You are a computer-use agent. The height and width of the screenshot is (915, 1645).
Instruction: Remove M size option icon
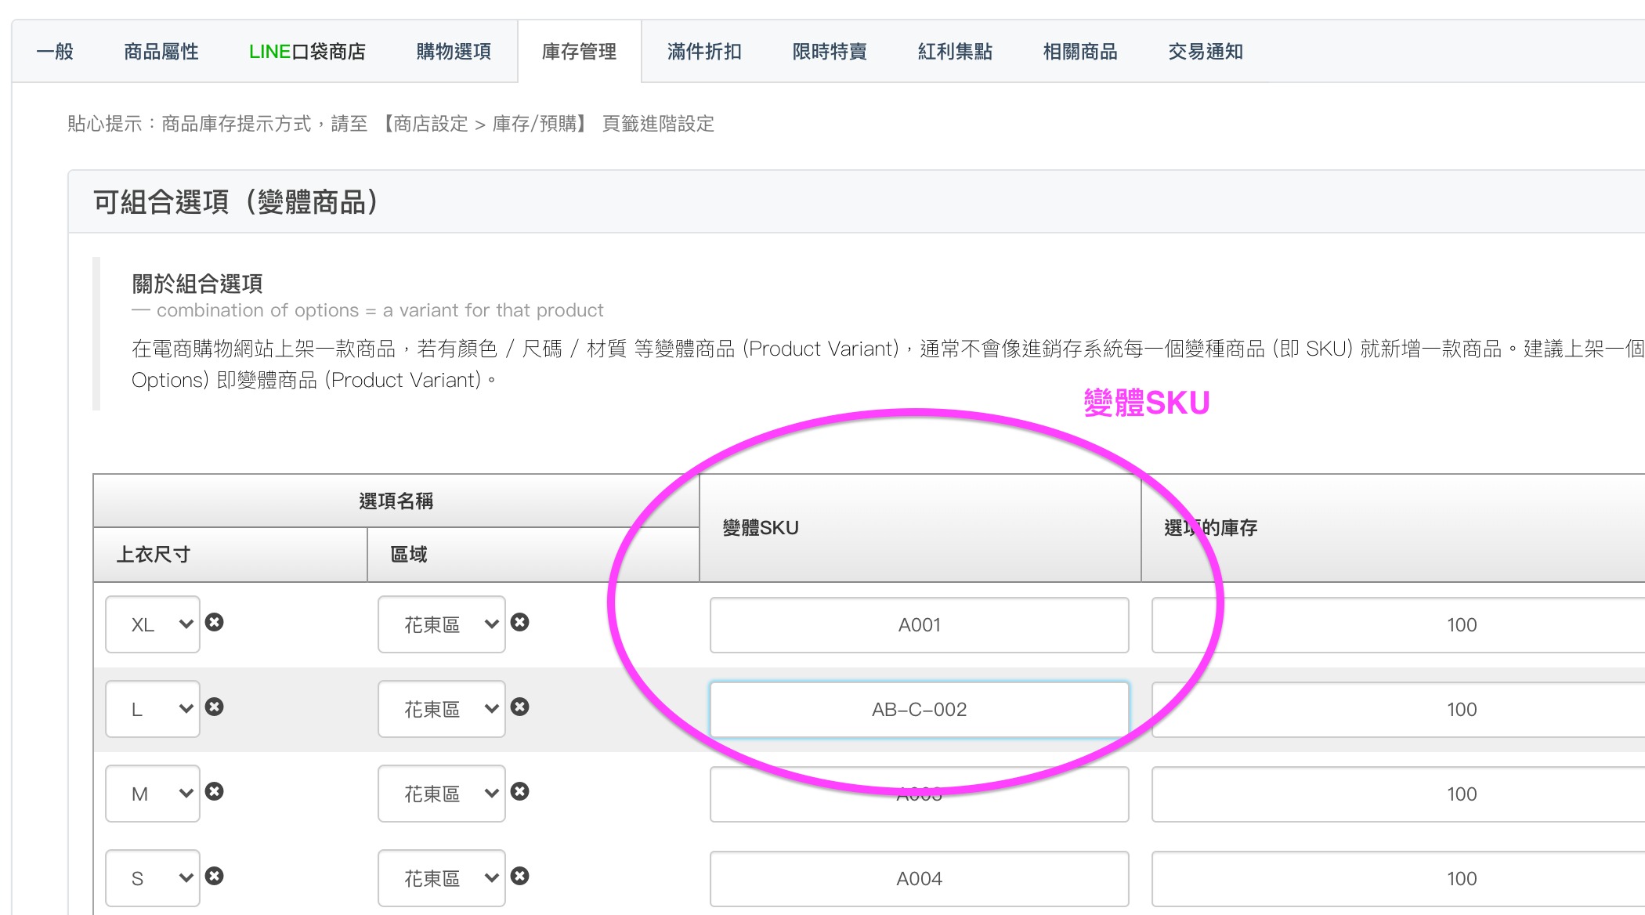214,791
